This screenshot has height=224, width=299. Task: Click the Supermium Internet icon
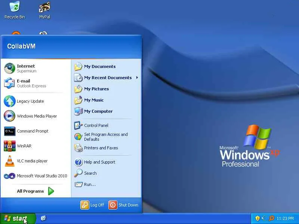[10, 68]
